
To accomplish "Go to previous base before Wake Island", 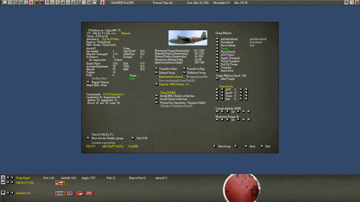I will [8, 178].
